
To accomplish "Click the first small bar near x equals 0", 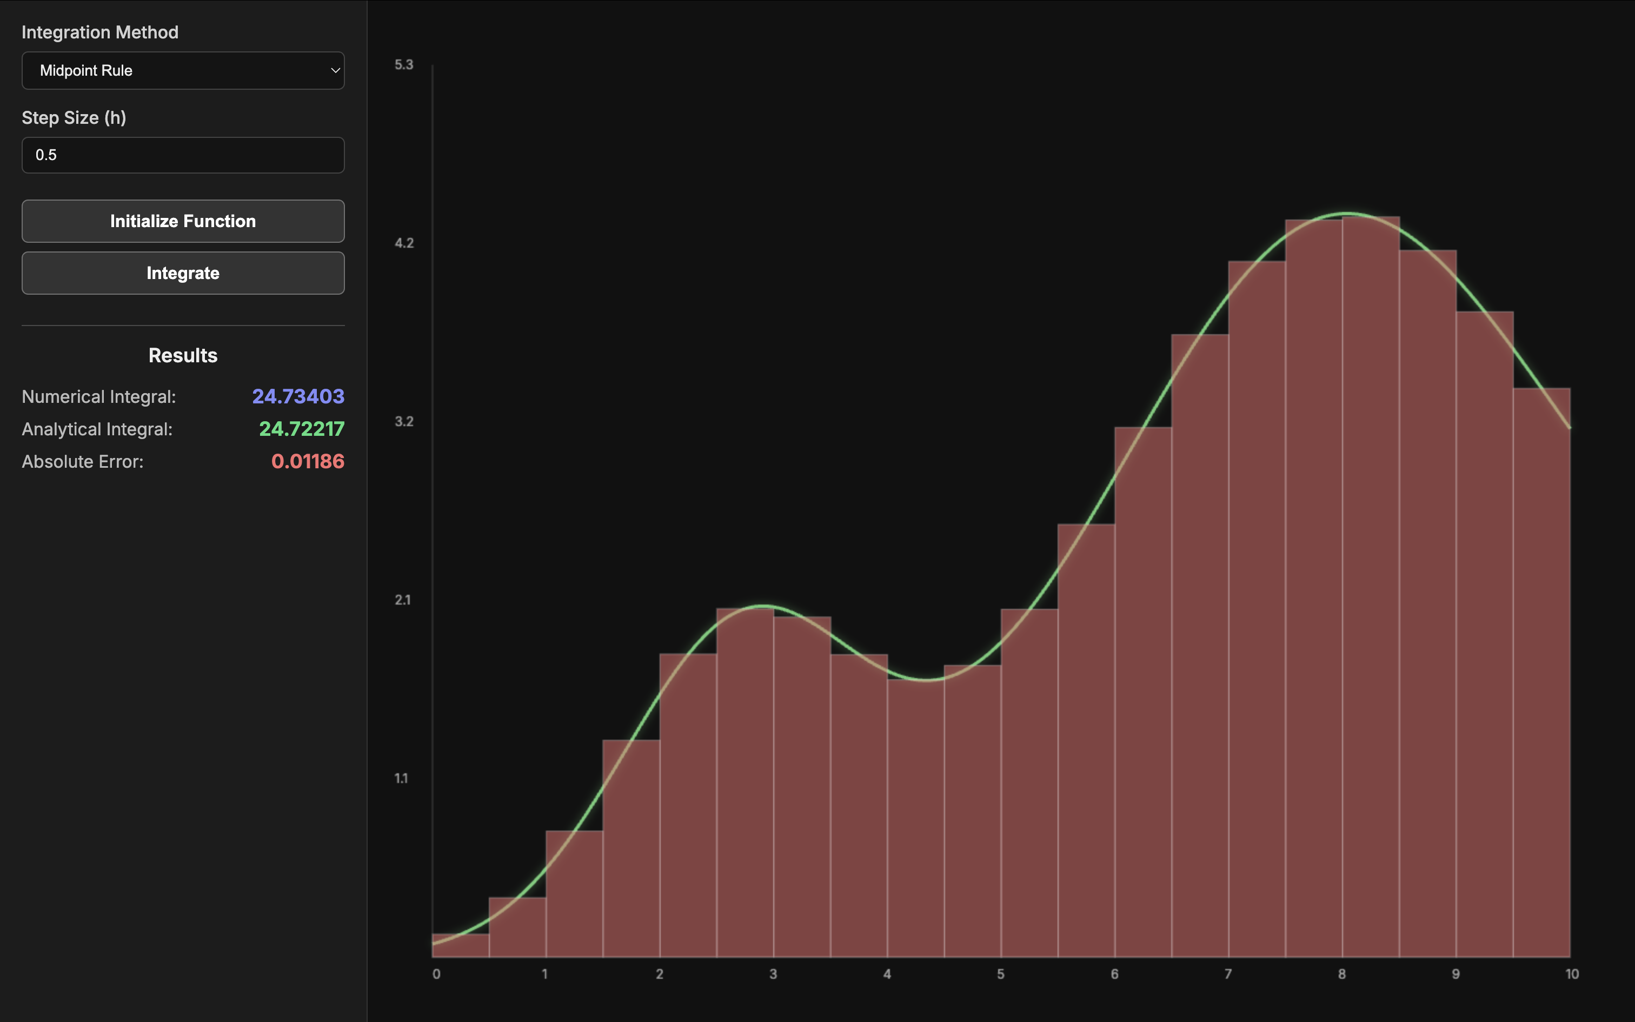I will click(x=460, y=946).
